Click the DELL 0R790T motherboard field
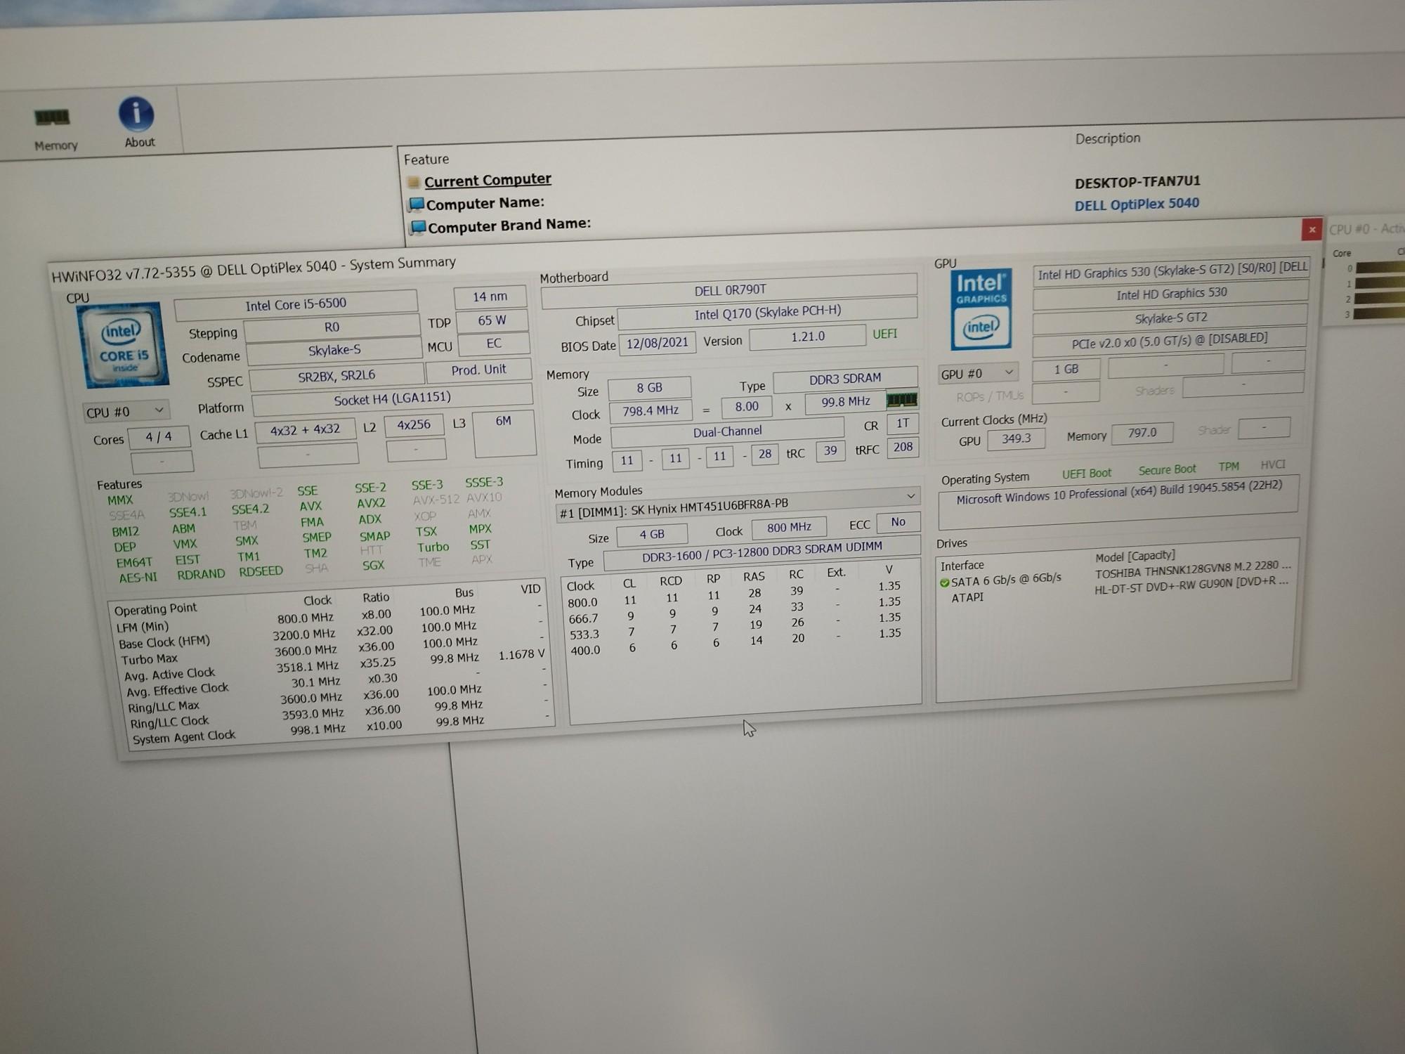The height and width of the screenshot is (1054, 1405). pos(729,289)
